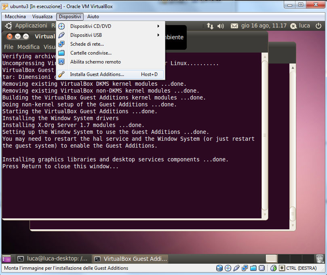
Task: Switch to luca@luca-desktop taskbar window
Action: tap(53, 259)
